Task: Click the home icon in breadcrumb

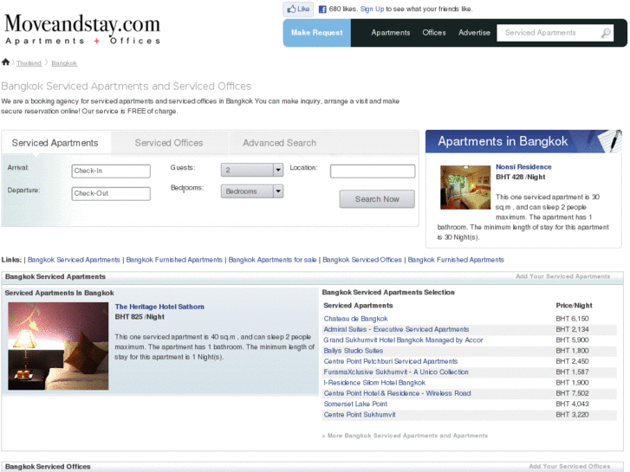Action: 5,61
